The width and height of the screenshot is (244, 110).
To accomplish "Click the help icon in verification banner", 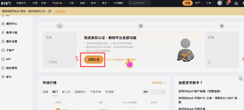I will pyautogui.click(x=50, y=11).
